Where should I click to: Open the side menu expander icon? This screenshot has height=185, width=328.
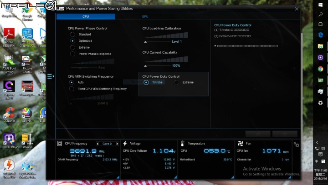tap(51, 76)
